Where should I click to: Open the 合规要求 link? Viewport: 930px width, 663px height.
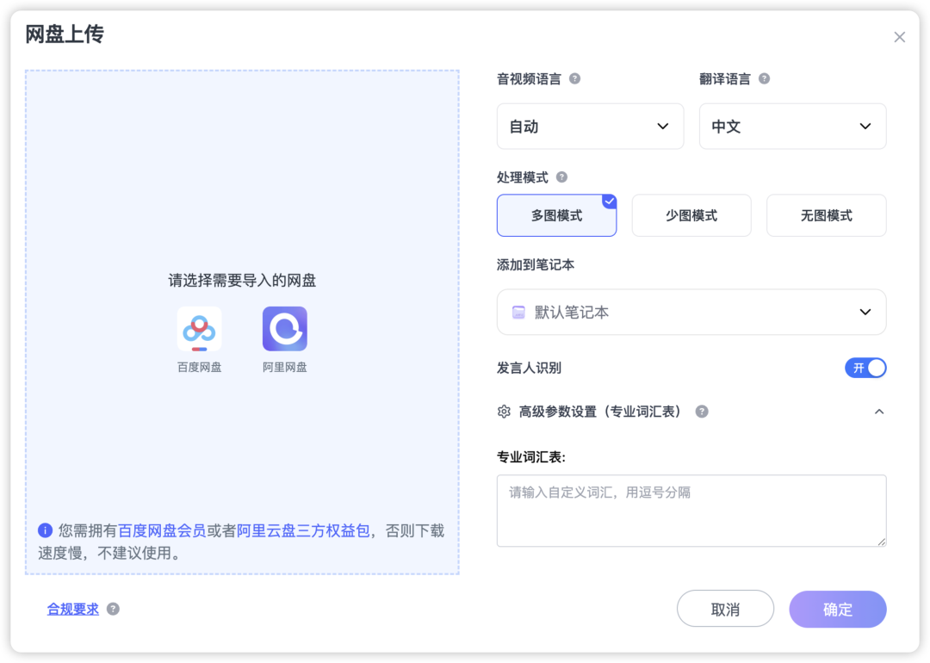point(72,609)
